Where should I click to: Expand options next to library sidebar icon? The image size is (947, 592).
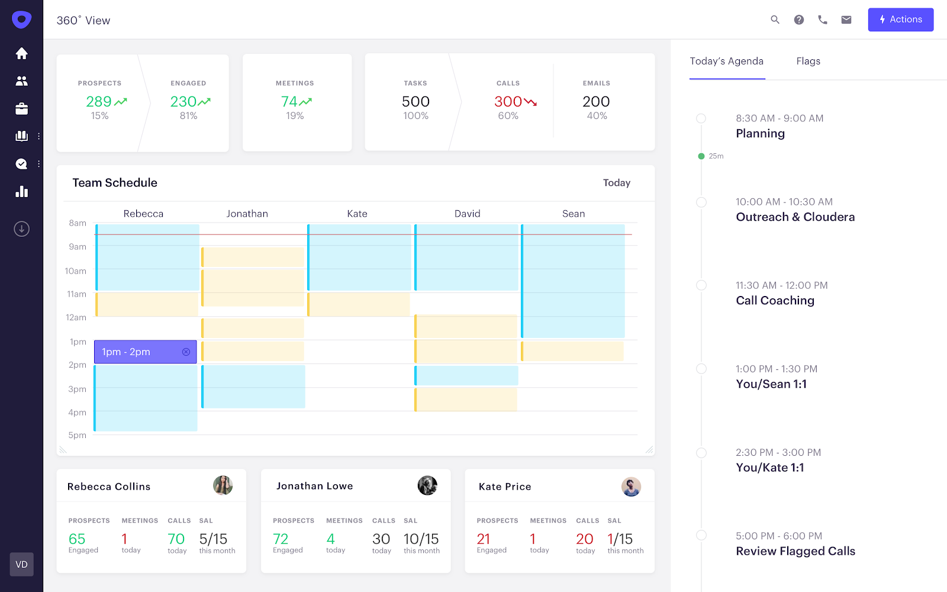tap(39, 136)
